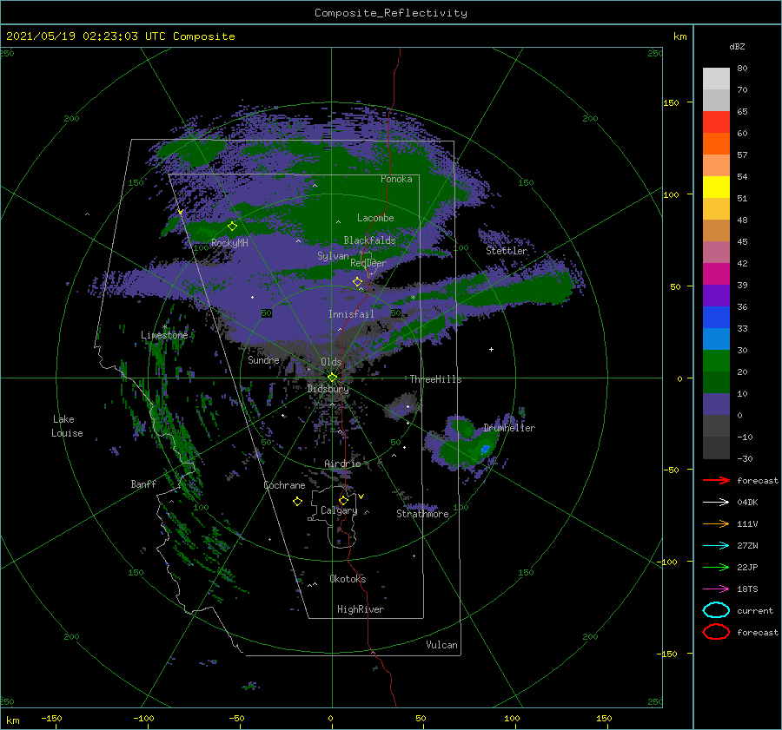Viewport: 782px width, 730px height.
Task: Select the orange 60 dBZ legend swatch
Action: [x=716, y=143]
